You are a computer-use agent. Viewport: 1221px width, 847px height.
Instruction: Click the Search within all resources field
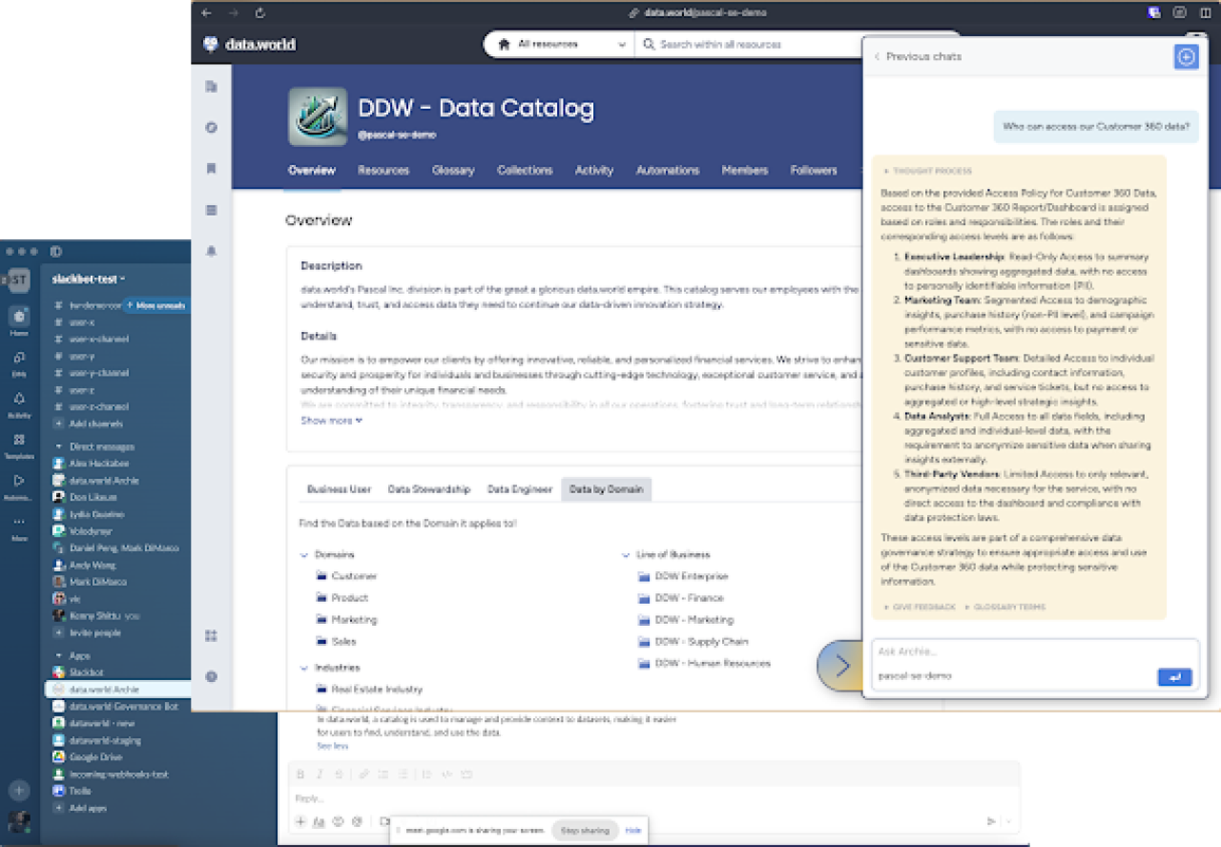tap(750, 44)
